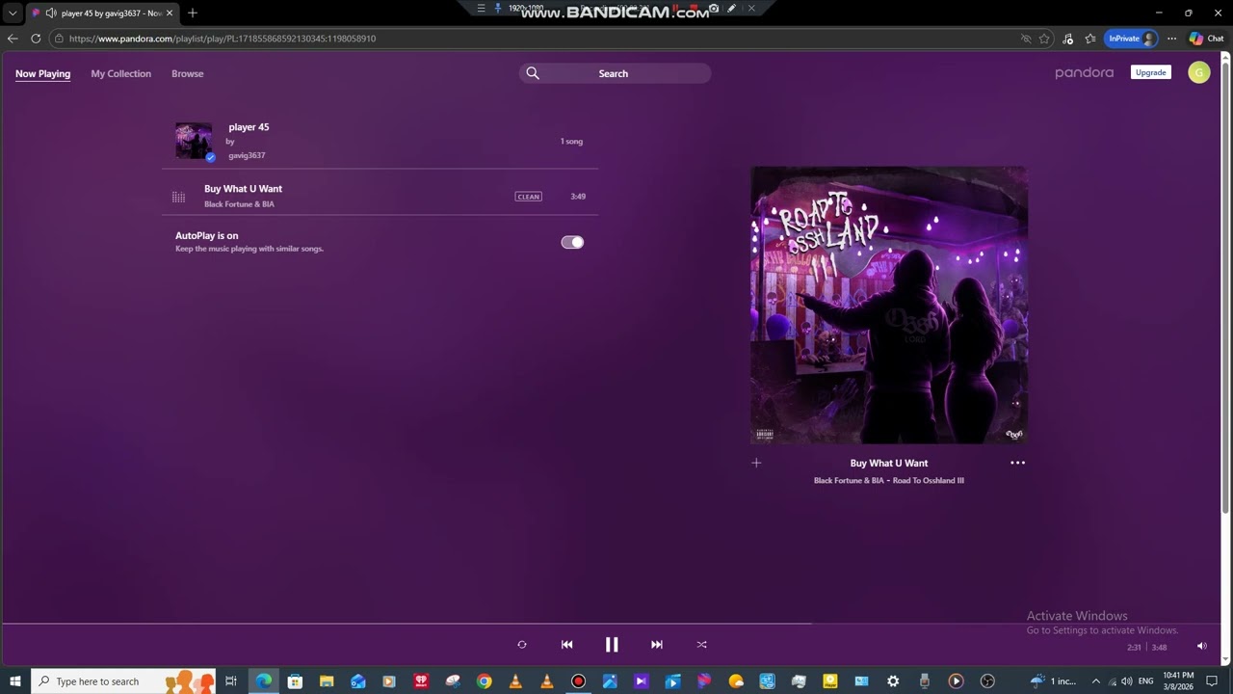Go to the Browse tab
The width and height of the screenshot is (1233, 694).
pos(187,73)
